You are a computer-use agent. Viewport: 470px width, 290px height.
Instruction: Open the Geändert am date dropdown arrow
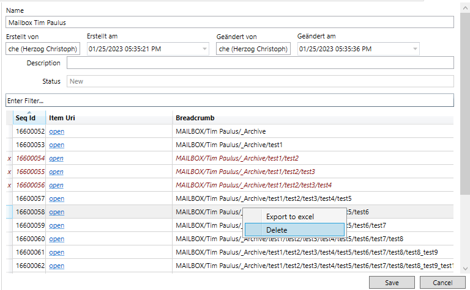click(x=415, y=49)
